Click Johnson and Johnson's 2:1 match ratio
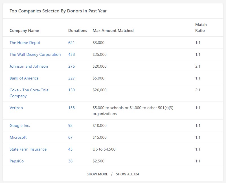Screen dimensions: 226x183 tap(198, 66)
